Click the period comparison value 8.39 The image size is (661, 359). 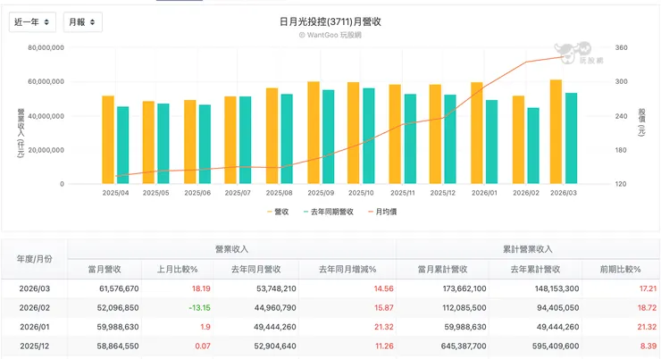(x=648, y=346)
